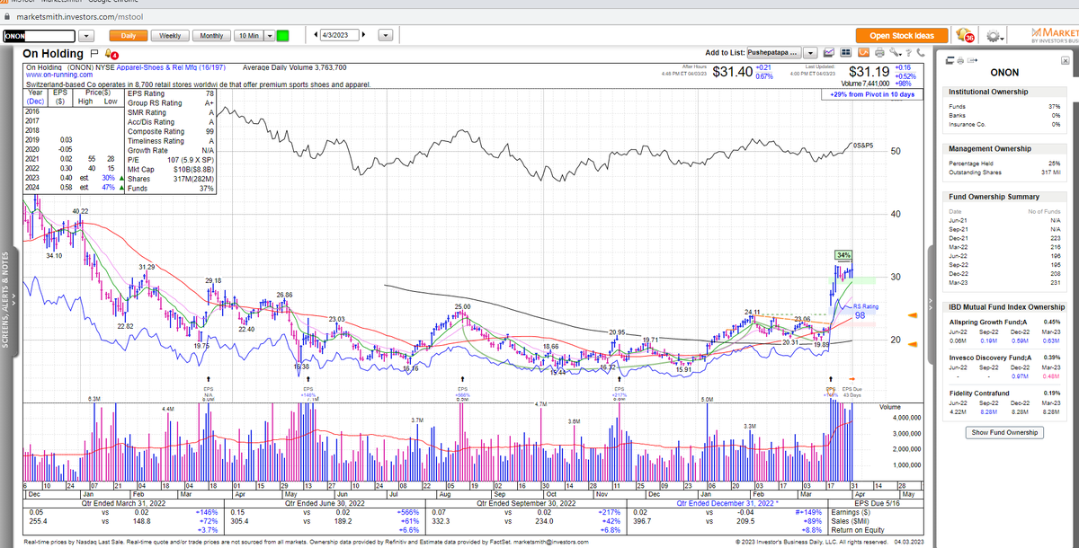Click the phone contact icon
The image size is (1079, 548).
(x=920, y=53)
